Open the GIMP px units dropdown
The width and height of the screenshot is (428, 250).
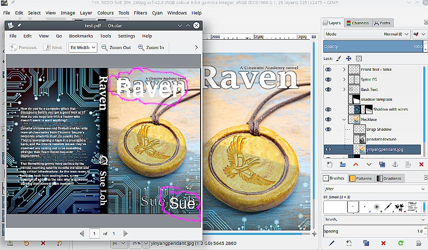(x=119, y=243)
